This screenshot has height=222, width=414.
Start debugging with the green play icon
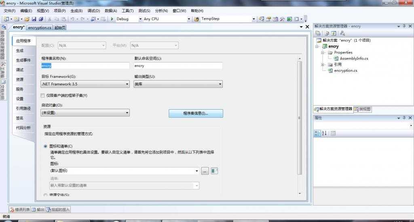[112, 19]
